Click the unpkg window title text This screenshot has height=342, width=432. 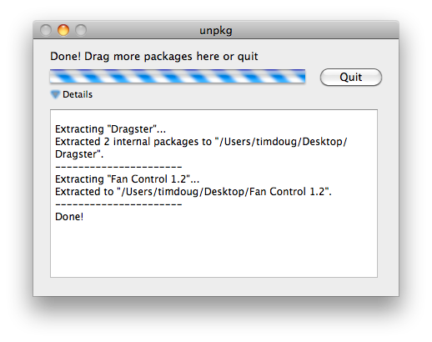(216, 30)
